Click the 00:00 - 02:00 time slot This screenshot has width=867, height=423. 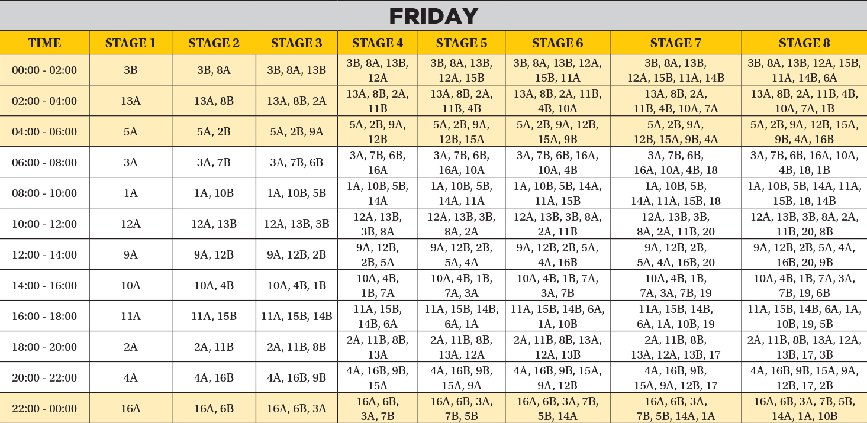pos(44,70)
